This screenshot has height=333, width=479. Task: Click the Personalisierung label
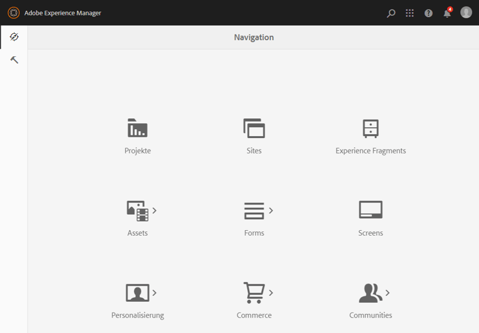(x=137, y=315)
